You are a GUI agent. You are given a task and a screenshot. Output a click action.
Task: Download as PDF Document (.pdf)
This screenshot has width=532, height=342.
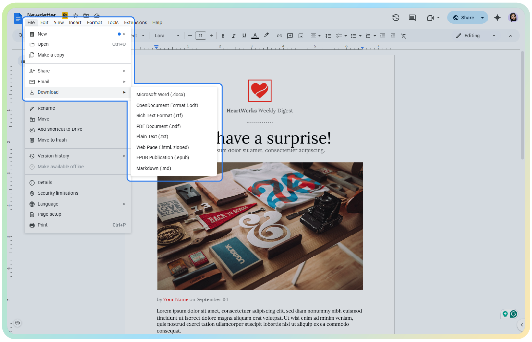pyautogui.click(x=174, y=126)
